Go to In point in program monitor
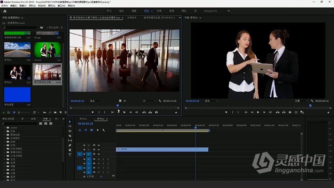 pyautogui.click(x=246, y=112)
